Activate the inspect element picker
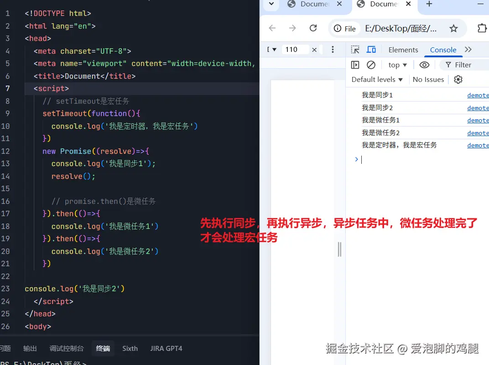Screen dimensions: 489x365 [x=355, y=50]
